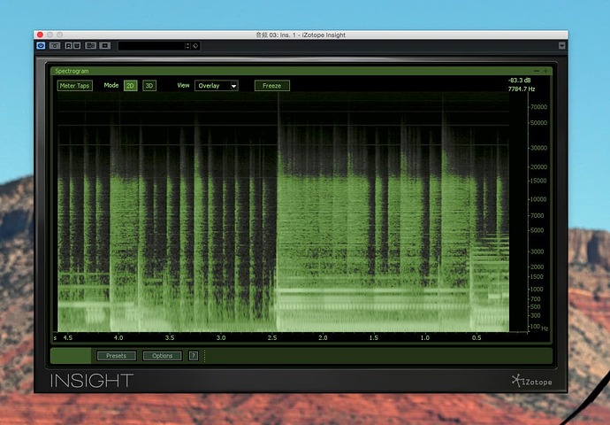Click the INSIGHT product logo
The image size is (610, 425).
(92, 381)
